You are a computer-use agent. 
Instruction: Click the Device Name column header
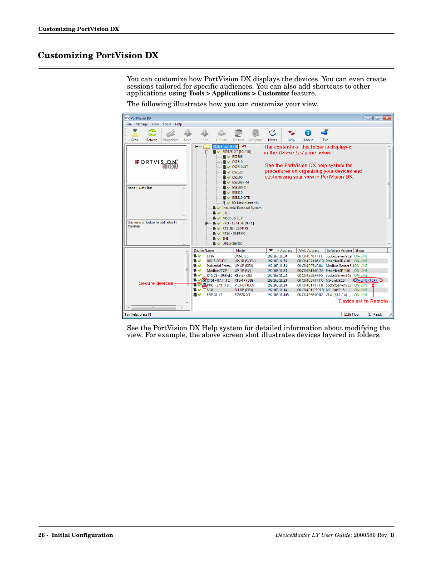pos(213,250)
